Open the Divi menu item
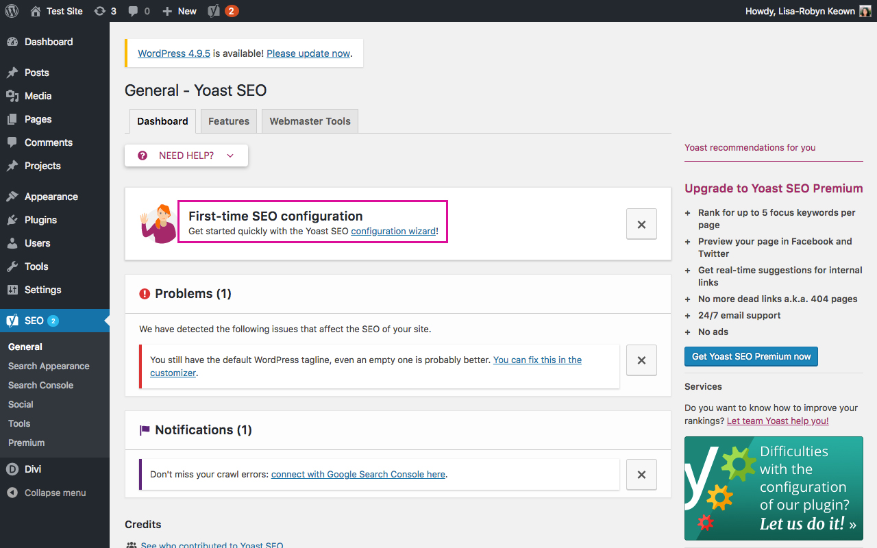877x548 pixels. pyautogui.click(x=55, y=469)
